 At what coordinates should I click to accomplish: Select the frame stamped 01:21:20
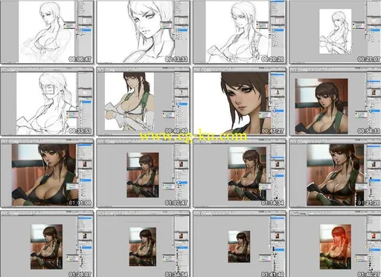click(336, 173)
